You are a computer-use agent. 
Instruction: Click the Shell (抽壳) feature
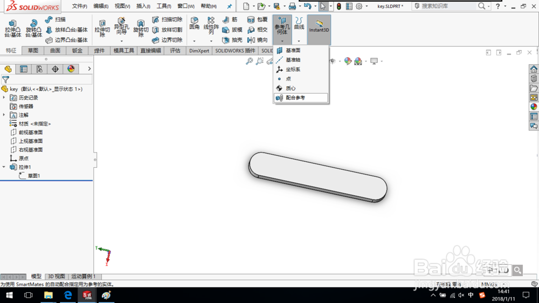coord(232,40)
